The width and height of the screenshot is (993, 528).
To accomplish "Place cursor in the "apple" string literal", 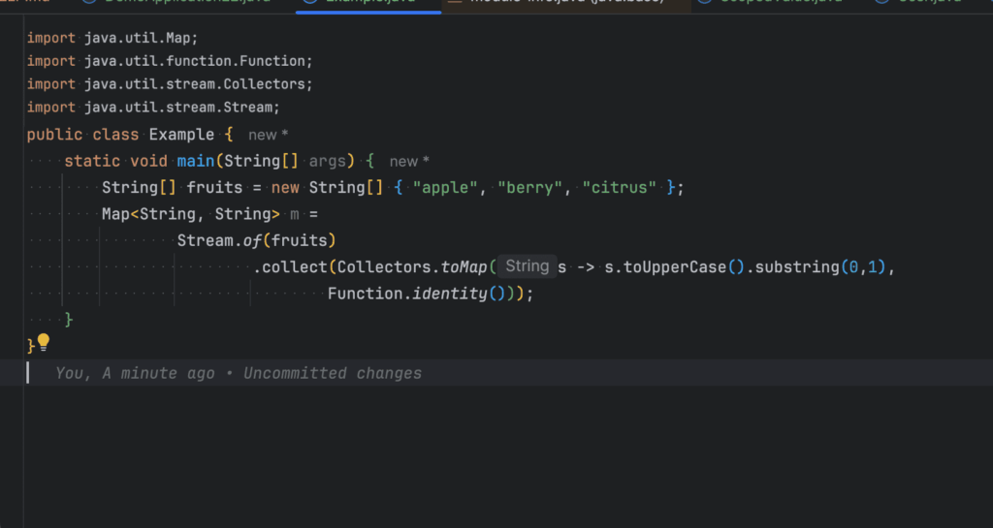I will pos(446,188).
